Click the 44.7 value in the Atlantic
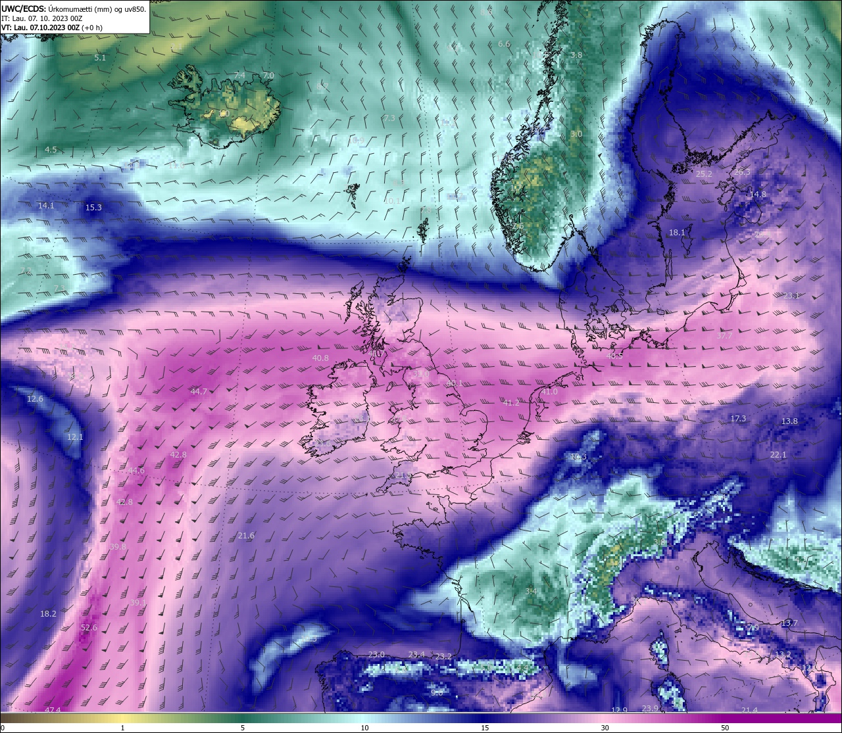842x733 pixels. click(199, 392)
